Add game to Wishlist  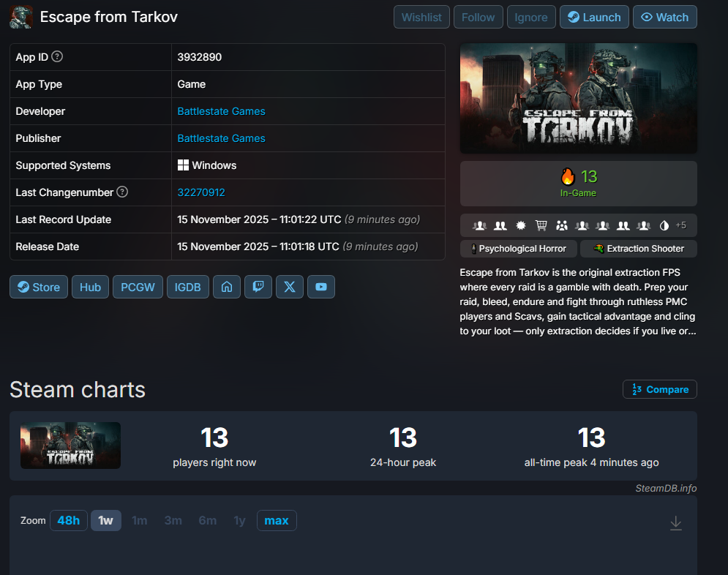[x=421, y=17]
